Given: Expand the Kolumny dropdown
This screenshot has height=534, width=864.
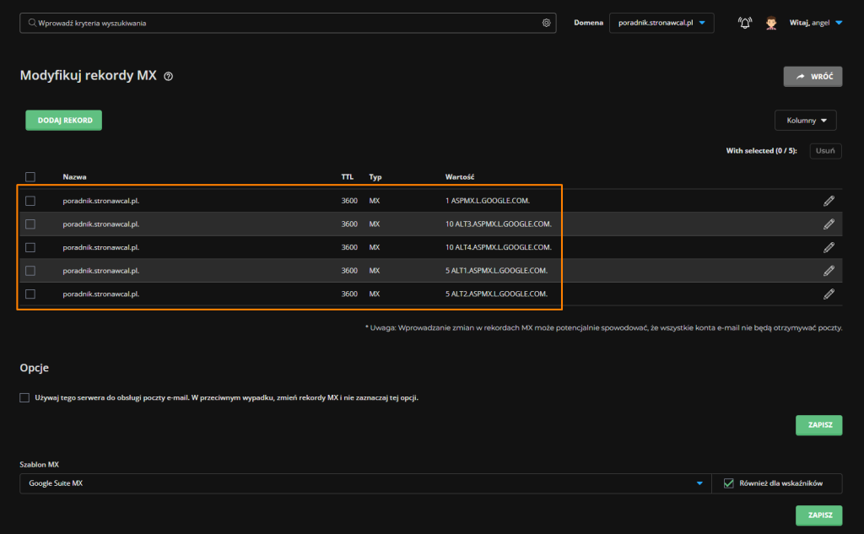Looking at the screenshot, I should 805,121.
